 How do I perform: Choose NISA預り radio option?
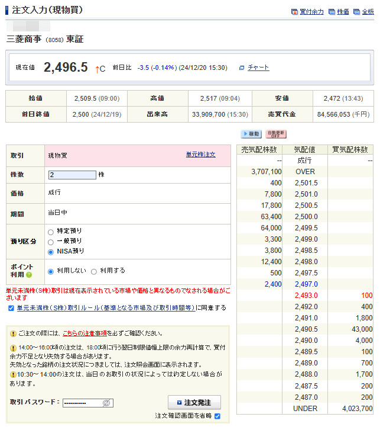pyautogui.click(x=51, y=252)
